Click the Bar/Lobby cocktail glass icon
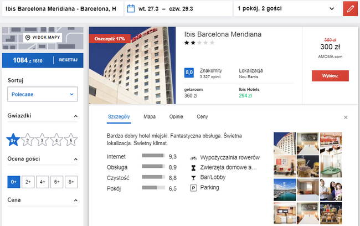The height and width of the screenshot is (226, 360). (x=193, y=178)
